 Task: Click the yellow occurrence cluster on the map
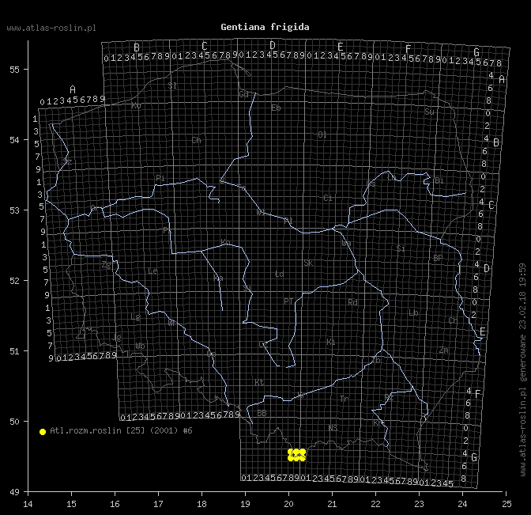tap(296, 455)
